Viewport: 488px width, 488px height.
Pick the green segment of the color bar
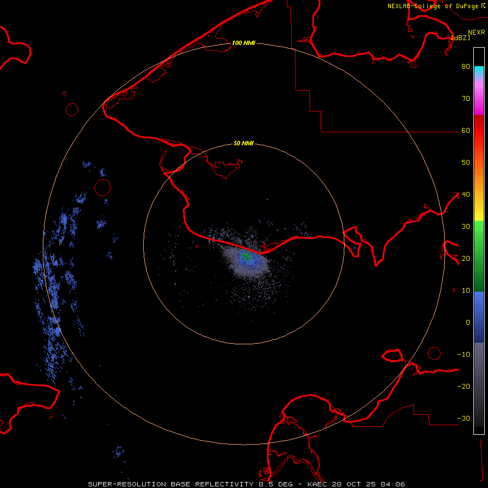click(479, 255)
